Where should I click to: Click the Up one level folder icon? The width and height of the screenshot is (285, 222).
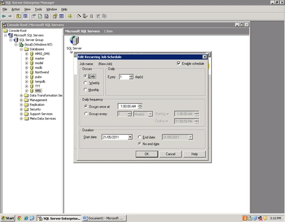point(19,16)
